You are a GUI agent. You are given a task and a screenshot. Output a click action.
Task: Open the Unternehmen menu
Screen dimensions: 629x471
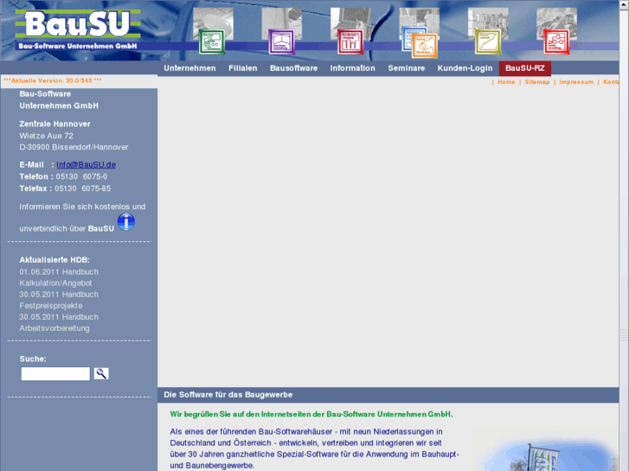(x=189, y=68)
